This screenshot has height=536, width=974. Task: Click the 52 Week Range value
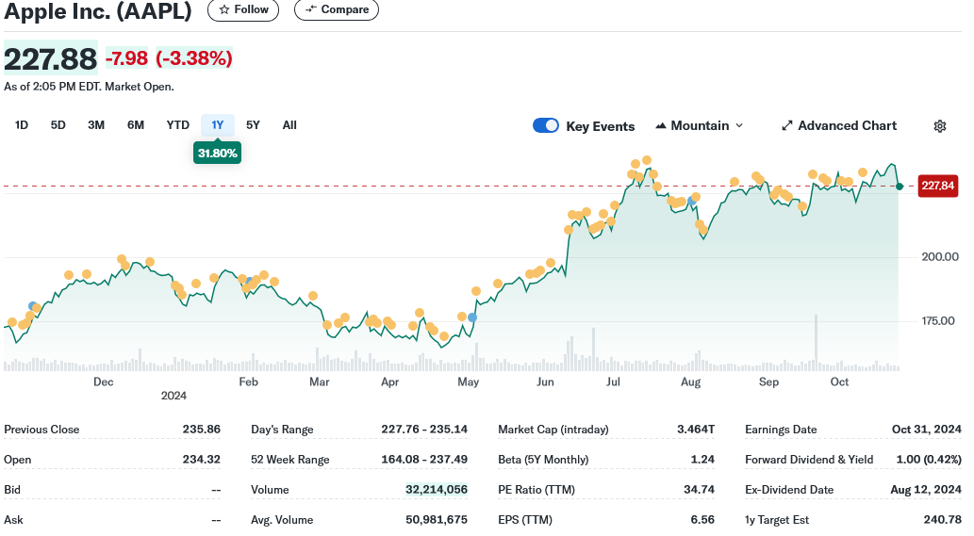tap(424, 460)
